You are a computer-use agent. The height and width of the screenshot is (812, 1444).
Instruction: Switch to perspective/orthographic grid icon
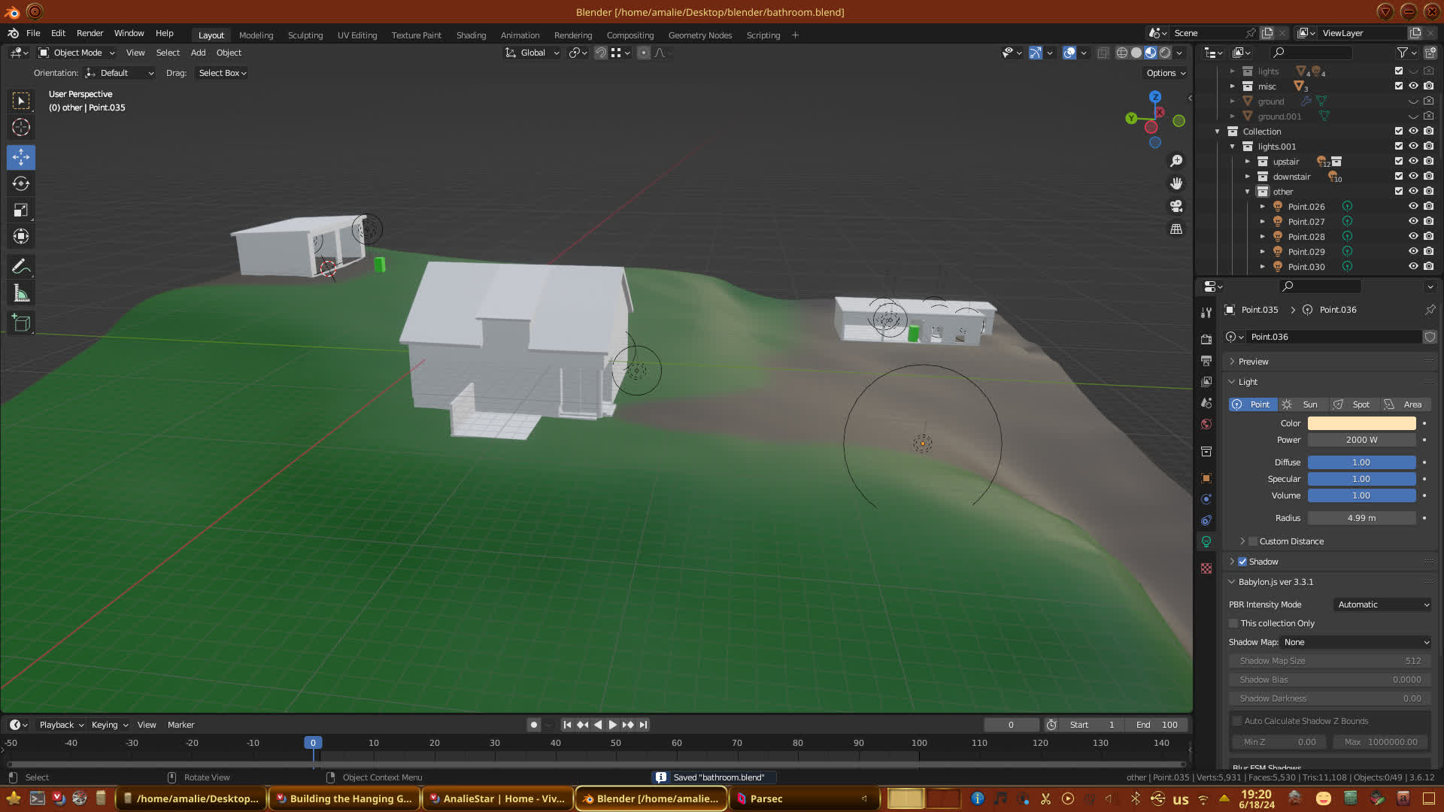click(1176, 229)
